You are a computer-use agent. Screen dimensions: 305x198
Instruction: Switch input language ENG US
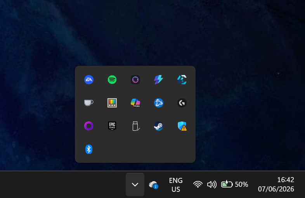(x=176, y=184)
